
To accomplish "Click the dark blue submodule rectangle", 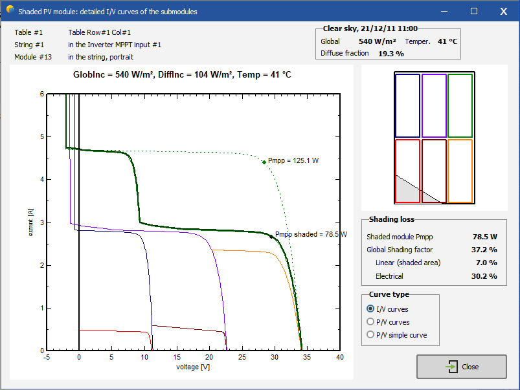I will 407,105.
